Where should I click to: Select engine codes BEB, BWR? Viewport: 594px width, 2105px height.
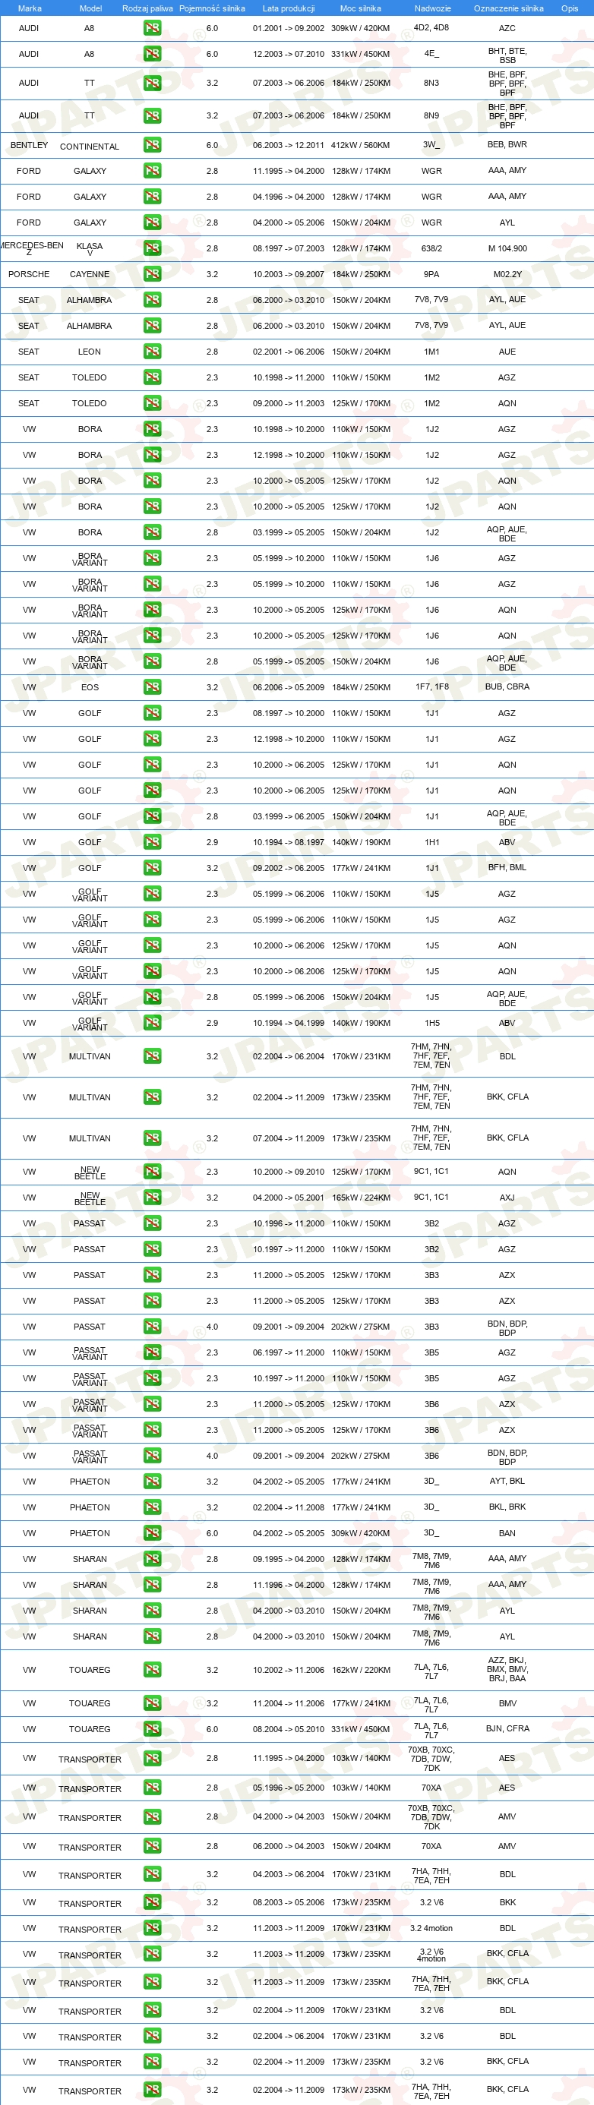point(507,144)
